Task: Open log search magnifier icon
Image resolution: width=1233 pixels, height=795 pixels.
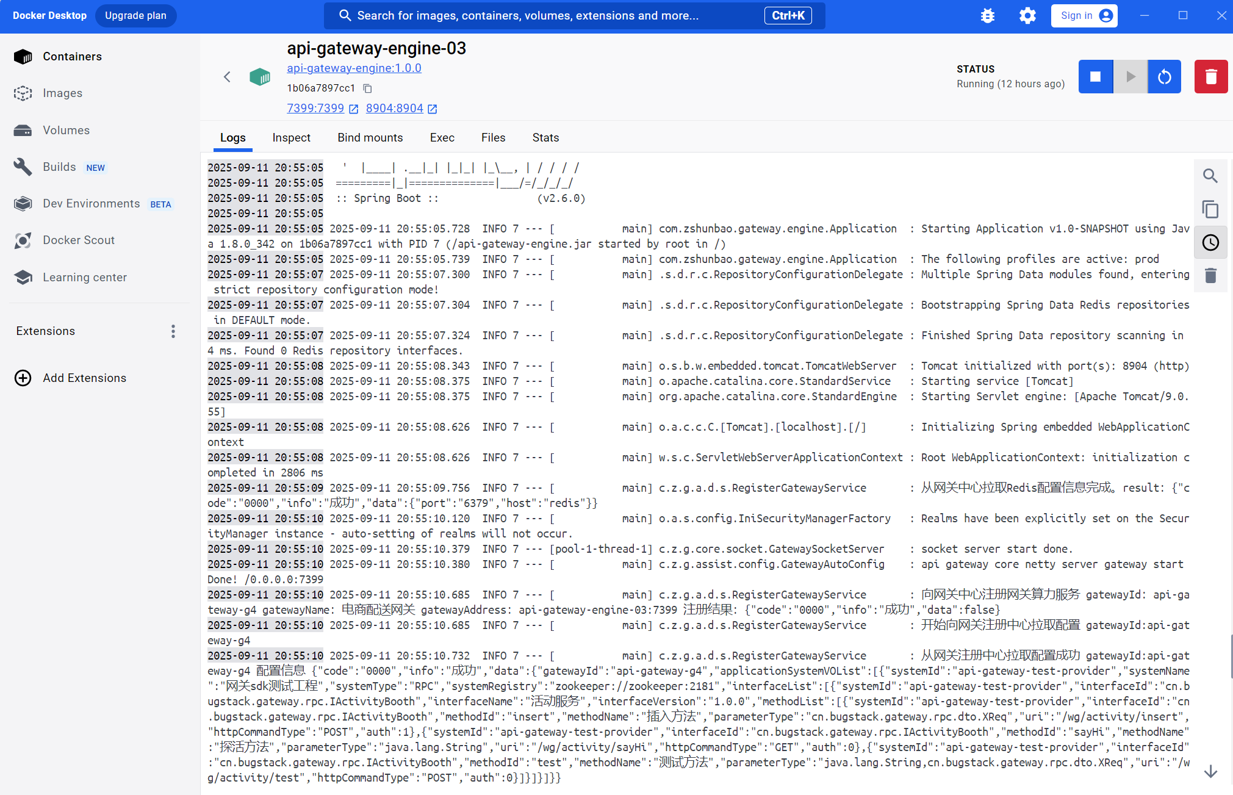Action: [x=1210, y=176]
